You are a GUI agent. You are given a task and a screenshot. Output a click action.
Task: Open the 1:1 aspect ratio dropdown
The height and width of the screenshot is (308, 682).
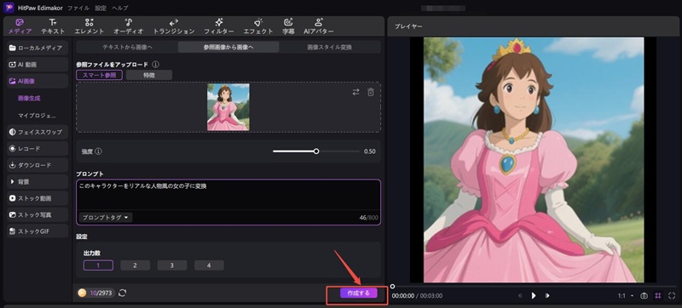click(x=626, y=296)
